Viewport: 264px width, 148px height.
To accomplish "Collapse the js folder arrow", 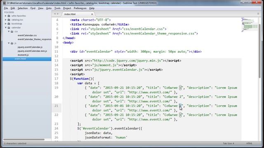I will click(x=9, y=43).
